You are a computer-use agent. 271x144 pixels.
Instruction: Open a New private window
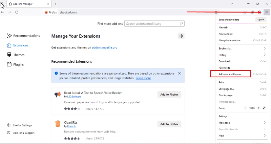coord(242,40)
